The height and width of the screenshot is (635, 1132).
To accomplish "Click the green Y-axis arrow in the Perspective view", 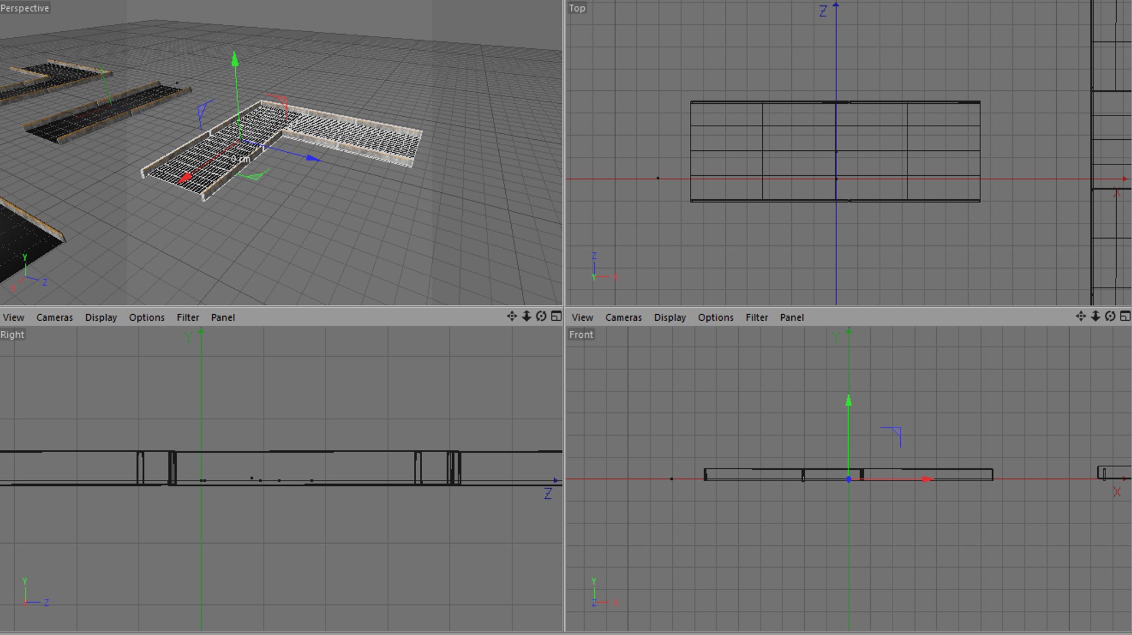I will tap(235, 58).
